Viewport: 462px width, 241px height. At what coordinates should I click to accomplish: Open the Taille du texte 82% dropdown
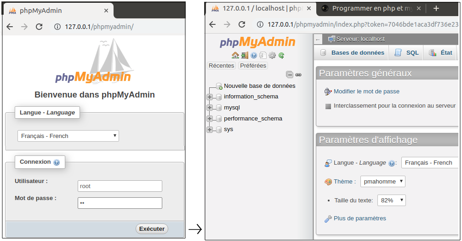(x=391, y=201)
